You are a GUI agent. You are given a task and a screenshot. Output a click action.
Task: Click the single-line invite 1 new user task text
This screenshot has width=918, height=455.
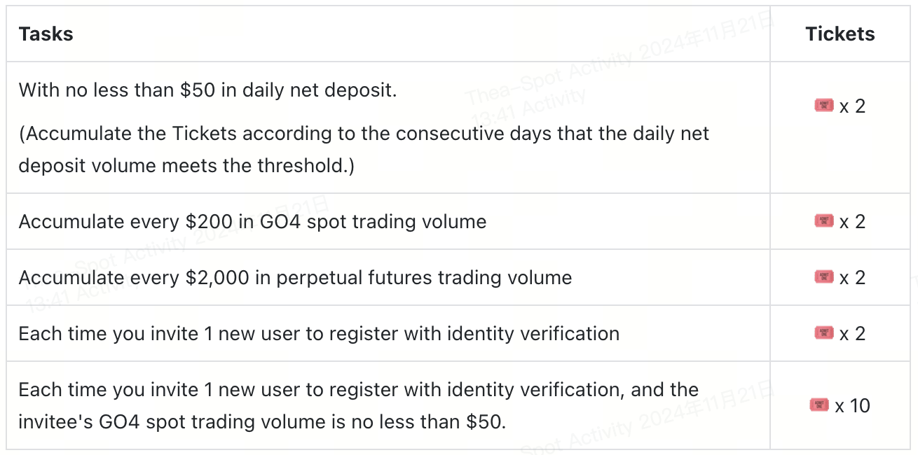(319, 334)
